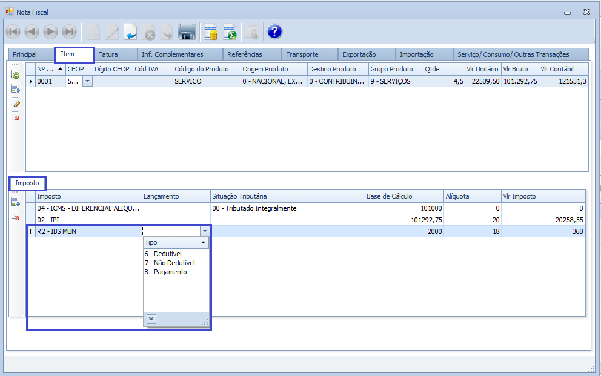This screenshot has width=601, height=376.
Task: Open the Lançamento dropdown arrow for R2 - IBS MUN
Action: click(205, 231)
